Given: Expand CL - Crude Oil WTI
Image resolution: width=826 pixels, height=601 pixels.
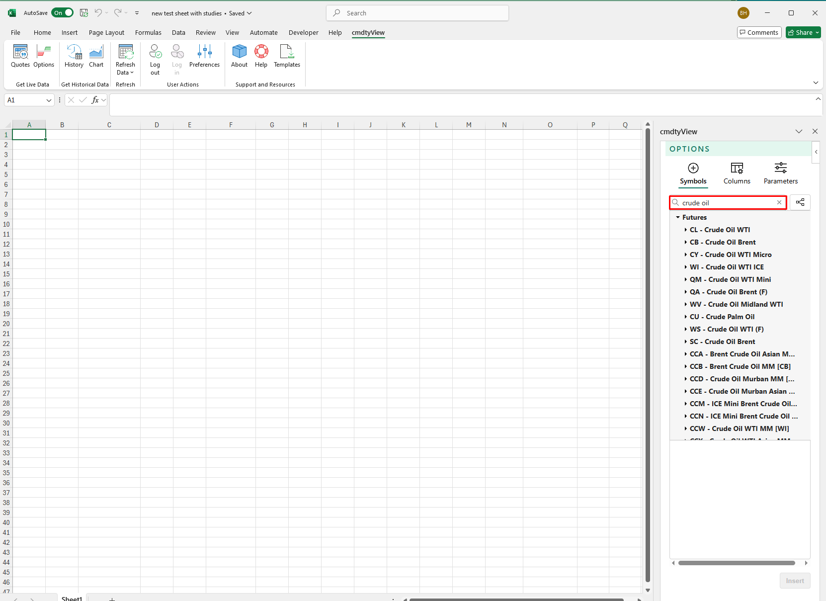Looking at the screenshot, I should click(685, 230).
